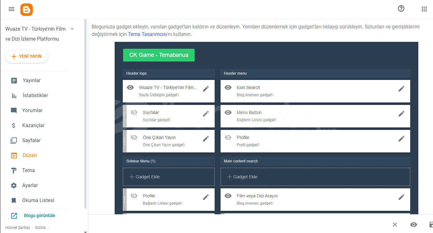Viewport: 433px width, 233px height.
Task: Open the Google apps grid
Action: (x=424, y=9)
